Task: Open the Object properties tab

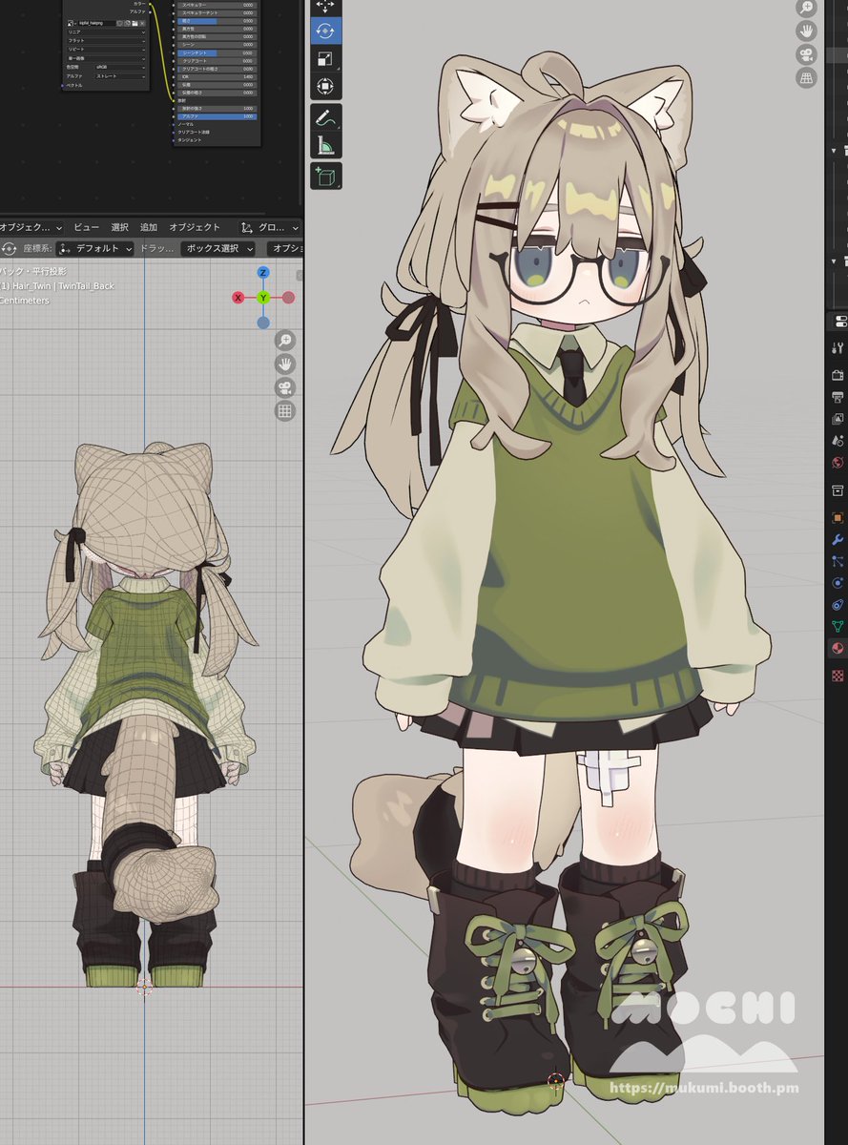Action: point(838,518)
